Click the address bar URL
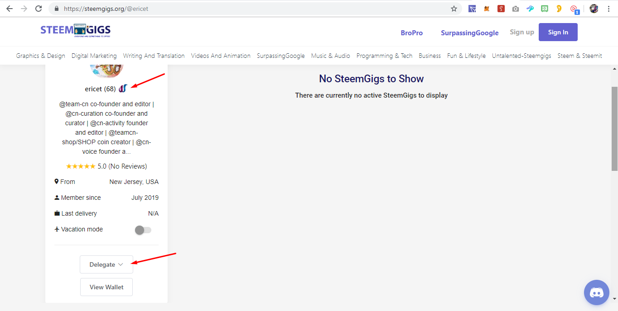Viewport: 618px width, 311px height. pos(106,9)
